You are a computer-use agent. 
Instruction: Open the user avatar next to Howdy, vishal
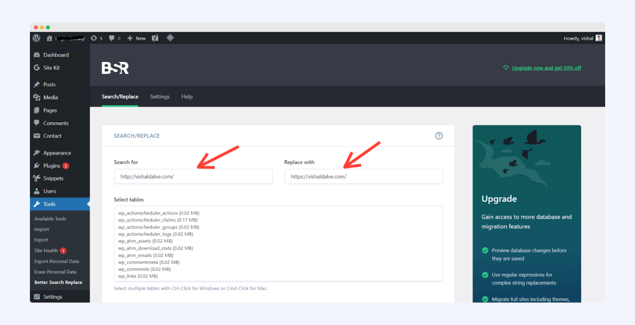599,38
